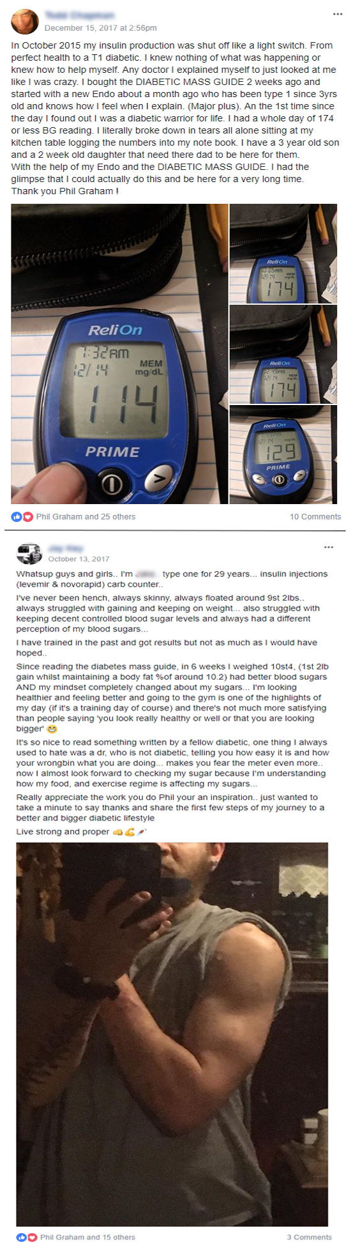Open the '10 Comments' link

click(315, 516)
